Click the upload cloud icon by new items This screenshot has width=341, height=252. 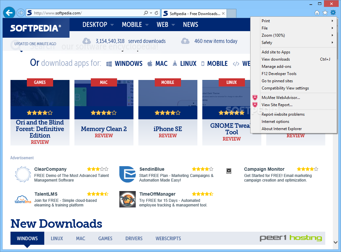point(185,41)
